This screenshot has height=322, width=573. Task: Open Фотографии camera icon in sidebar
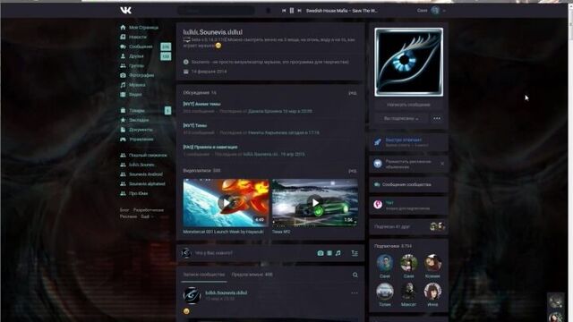click(124, 75)
